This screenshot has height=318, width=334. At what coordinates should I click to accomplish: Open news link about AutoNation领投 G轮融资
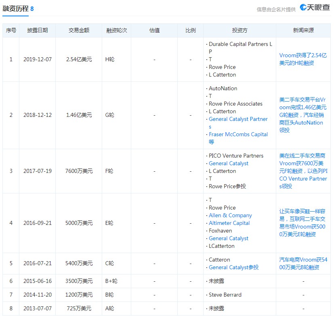302,115
